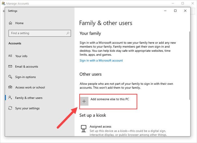197x143 pixels.
Task: Go to Sign-in options
Action: [x=25, y=77]
